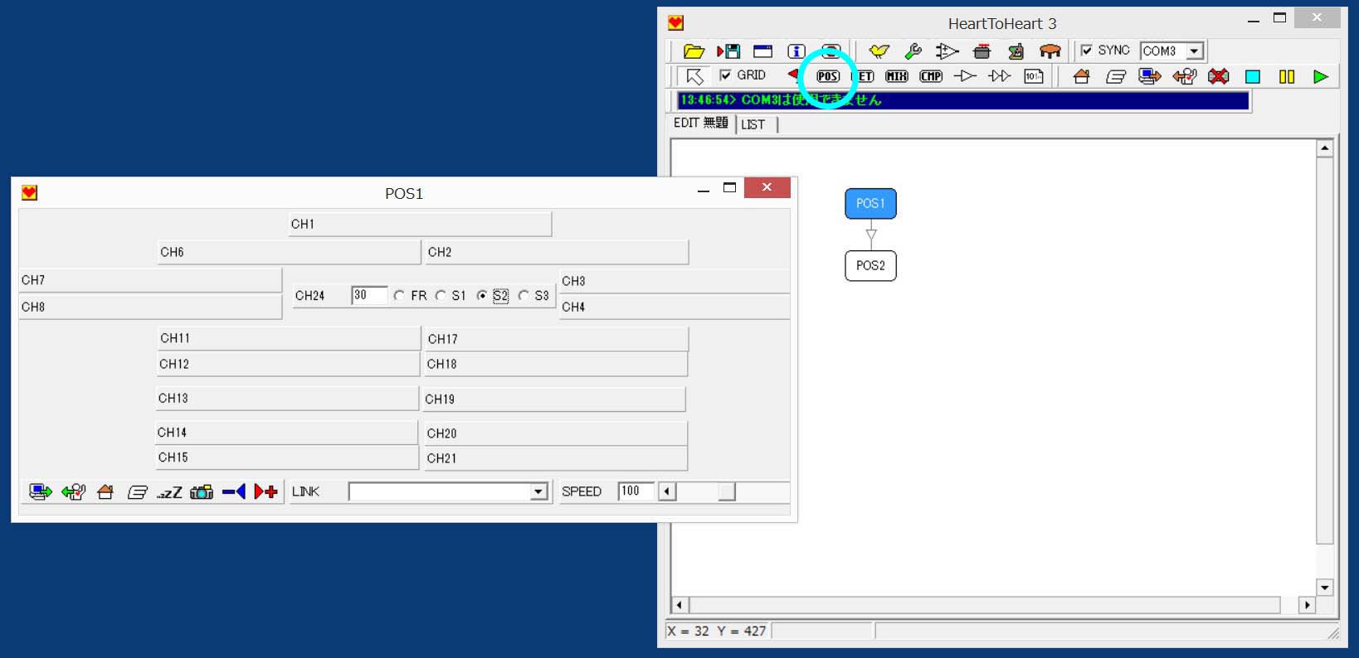Add a CMP block from the toolbar
The width and height of the screenshot is (1359, 658).
tap(931, 76)
